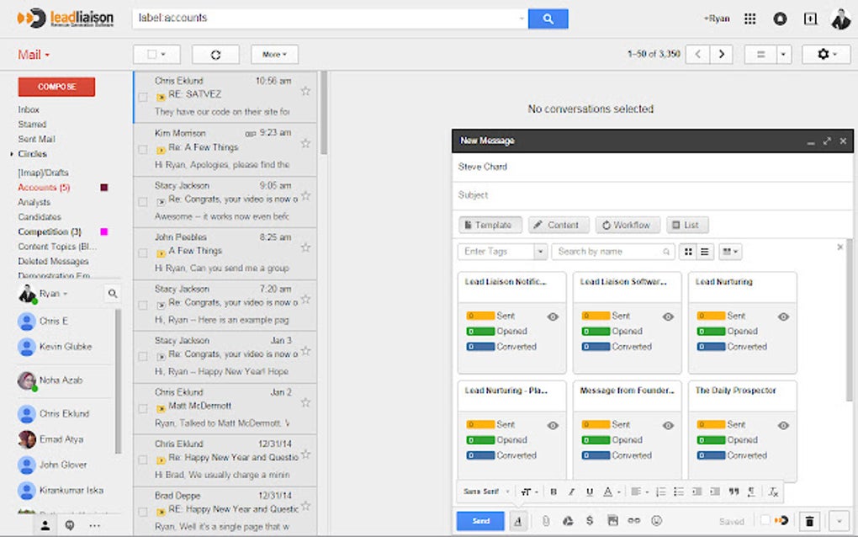
Task: Switch to the Workflow tab
Action: pyautogui.click(x=628, y=225)
